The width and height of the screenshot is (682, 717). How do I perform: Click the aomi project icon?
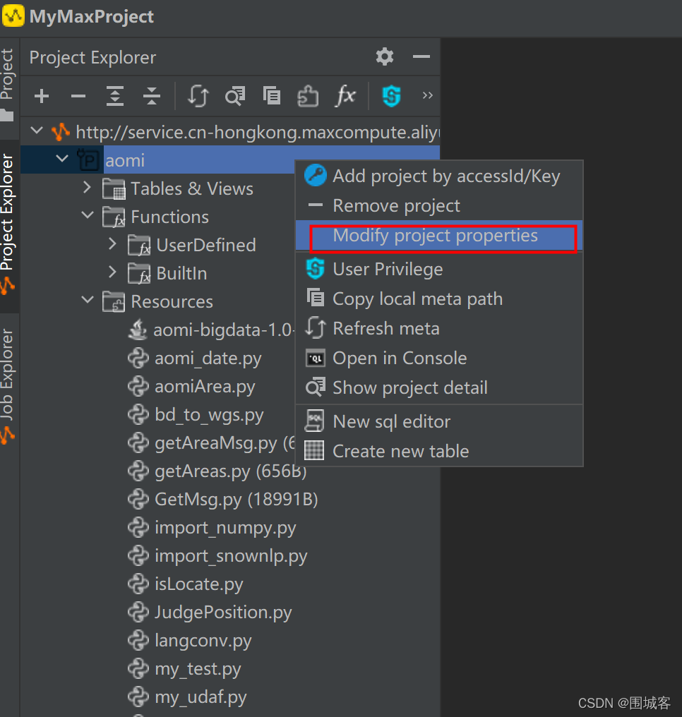click(88, 160)
